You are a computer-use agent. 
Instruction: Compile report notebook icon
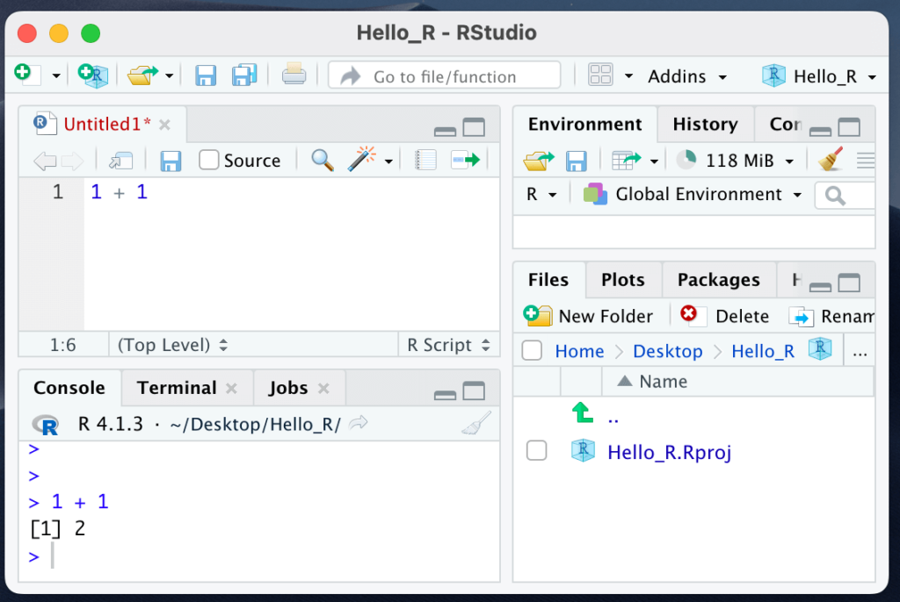(x=425, y=160)
